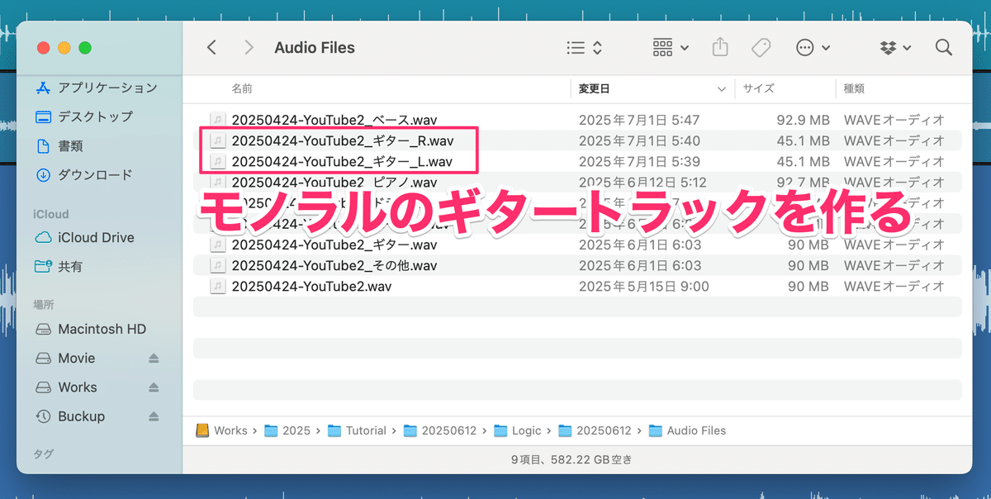Image resolution: width=991 pixels, height=499 pixels.
Task: Open the Tags icon in the toolbar
Action: click(x=761, y=47)
